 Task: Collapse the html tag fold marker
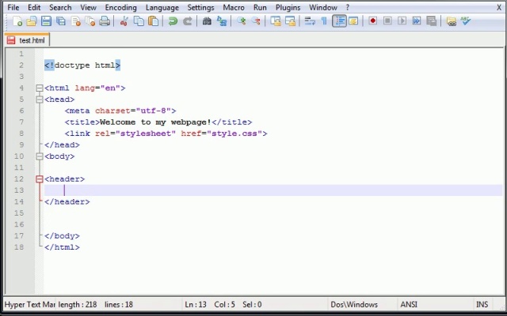[39, 88]
